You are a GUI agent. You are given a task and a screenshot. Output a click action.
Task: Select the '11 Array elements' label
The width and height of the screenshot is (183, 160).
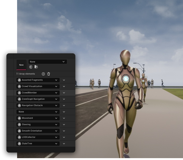click(x=26, y=74)
